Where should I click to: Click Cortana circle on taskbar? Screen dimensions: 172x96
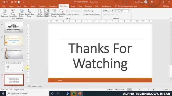[x=52, y=94]
